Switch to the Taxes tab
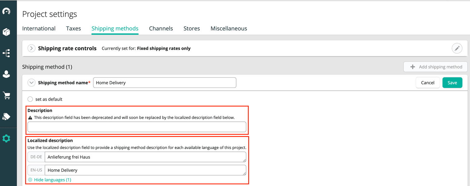 (x=73, y=28)
